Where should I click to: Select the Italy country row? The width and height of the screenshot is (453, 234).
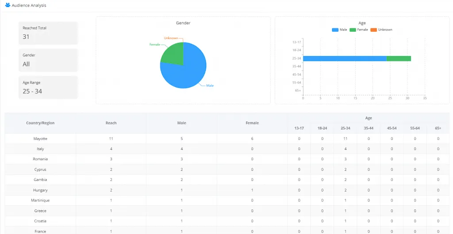click(x=40, y=149)
